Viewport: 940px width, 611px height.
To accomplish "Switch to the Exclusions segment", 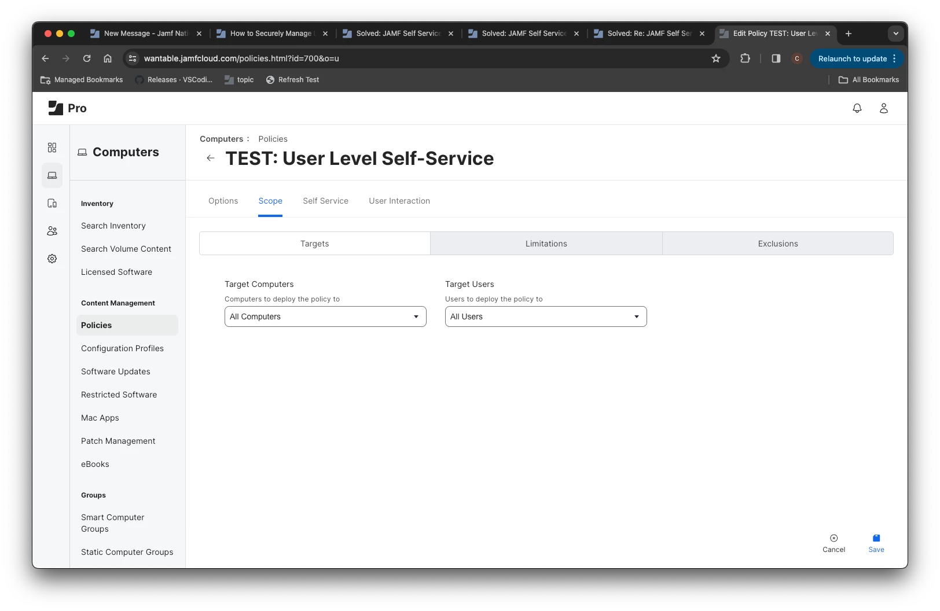I will [x=778, y=244].
